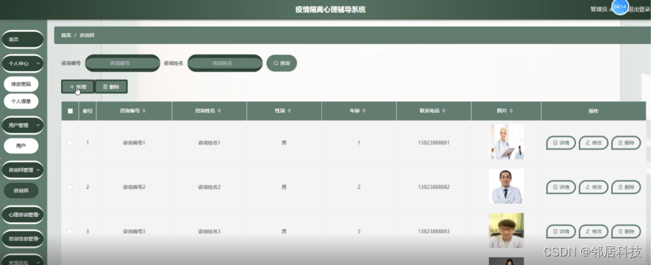Collapse the 用户管理 sidebar menu
653x265 pixels.
point(22,125)
